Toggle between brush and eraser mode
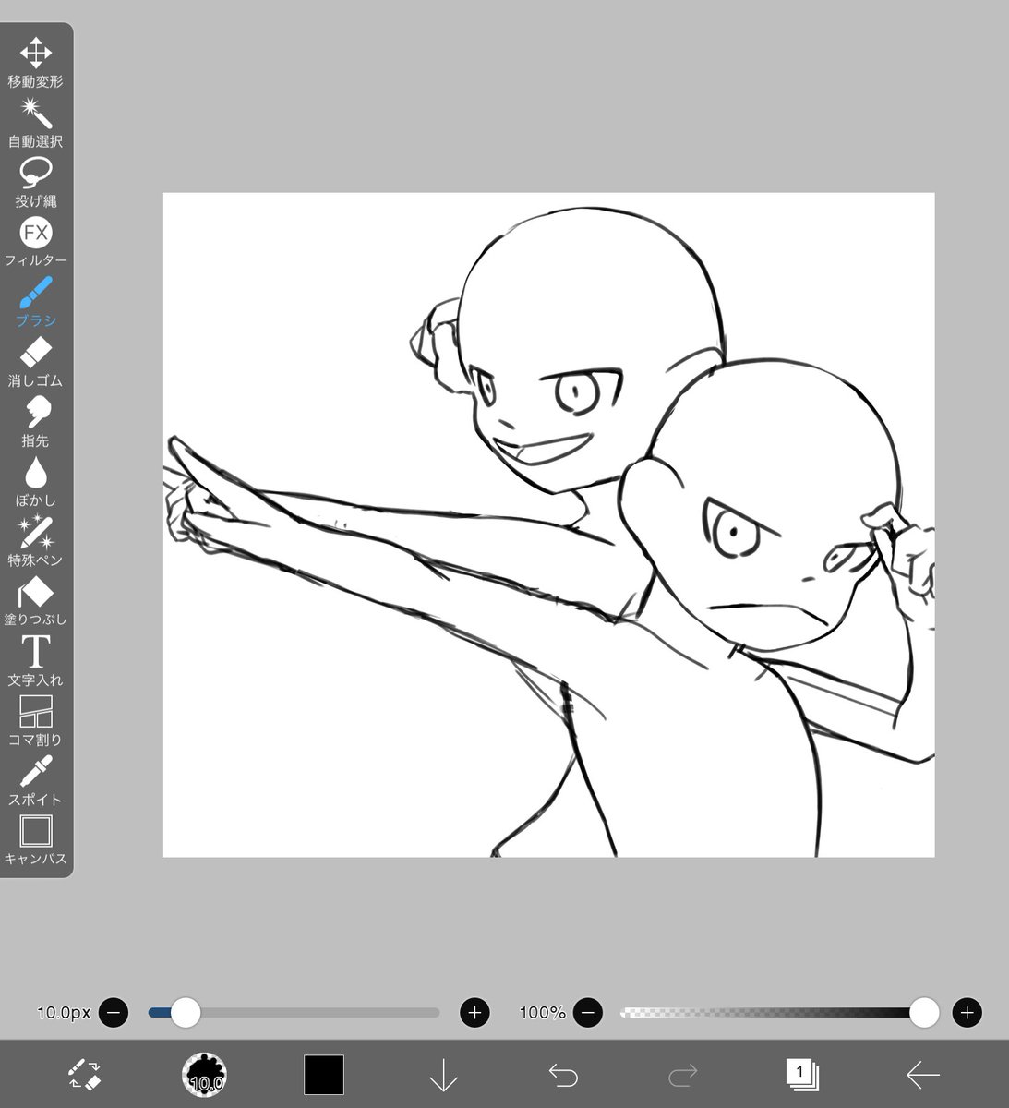1009x1108 pixels. coord(85,1076)
